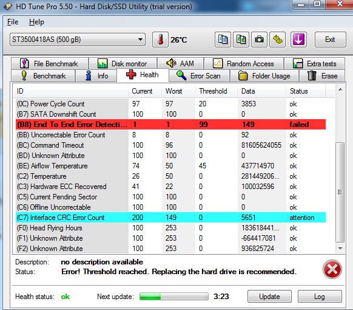Select the (F1) Unknown Attribute row

(x=170, y=238)
